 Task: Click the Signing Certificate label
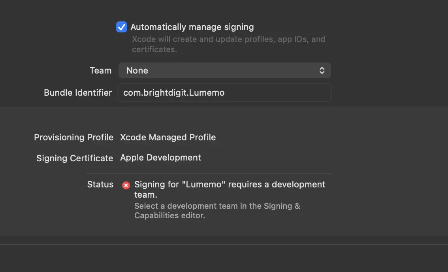click(x=74, y=158)
